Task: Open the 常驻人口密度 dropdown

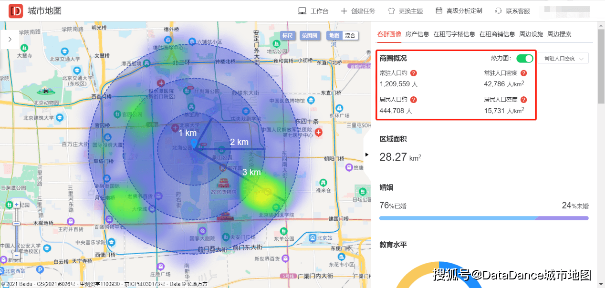Action: pos(563,58)
